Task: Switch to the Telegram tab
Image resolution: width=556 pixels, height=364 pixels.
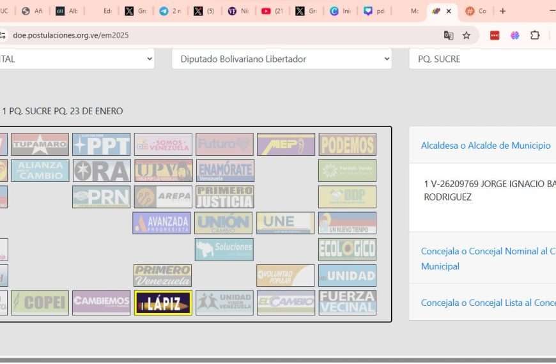Action: point(170,11)
